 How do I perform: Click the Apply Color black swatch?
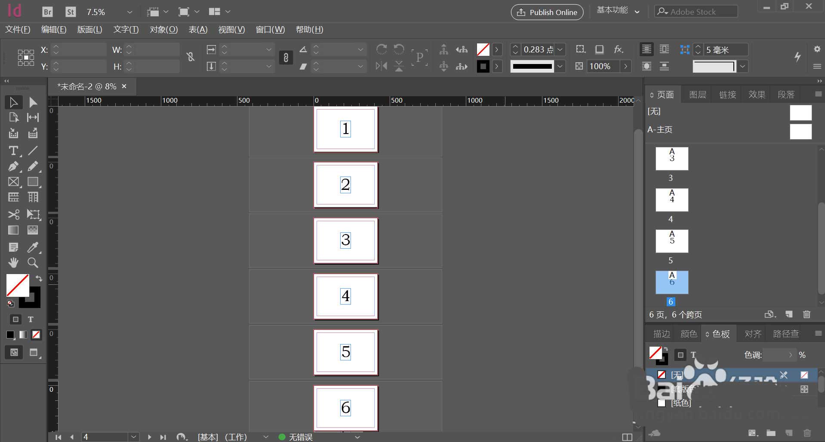point(10,335)
